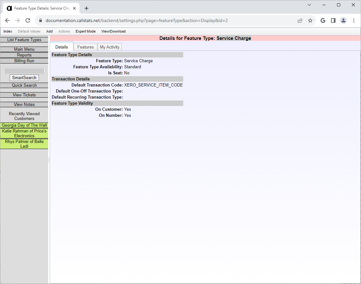Click the share page icon in the address bar
The width and height of the screenshot is (361, 284).
[x=300, y=20]
